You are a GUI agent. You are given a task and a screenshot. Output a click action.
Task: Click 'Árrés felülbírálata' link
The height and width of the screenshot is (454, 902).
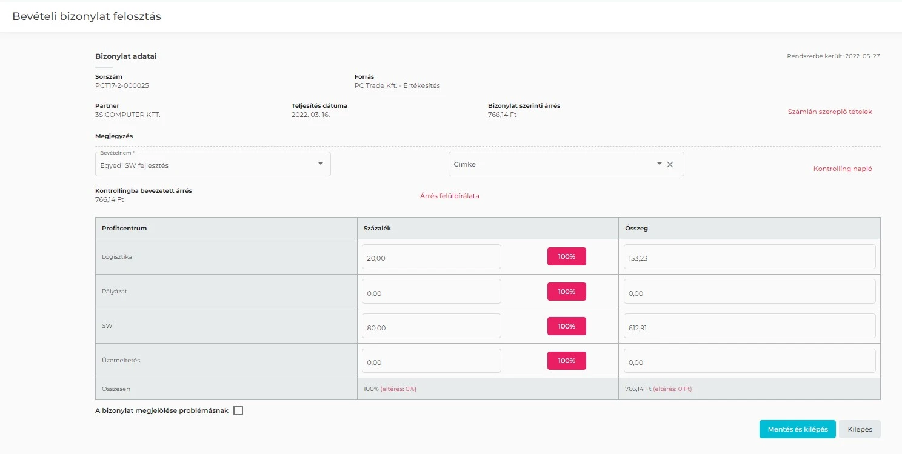(449, 196)
